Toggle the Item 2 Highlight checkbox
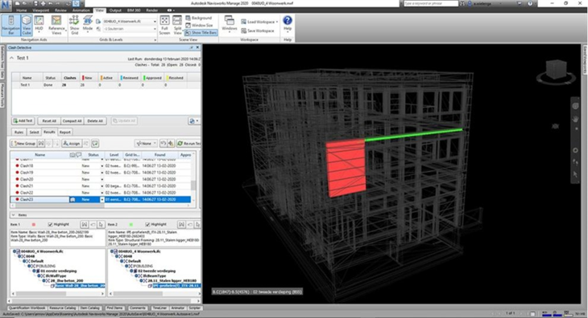588x318 pixels. point(147,225)
